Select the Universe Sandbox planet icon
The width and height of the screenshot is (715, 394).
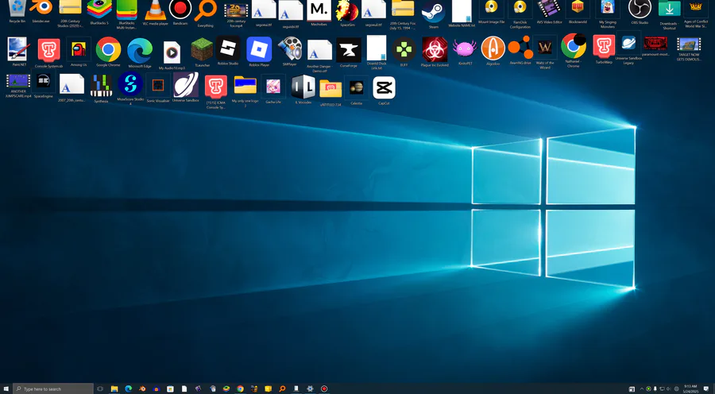pos(186,87)
